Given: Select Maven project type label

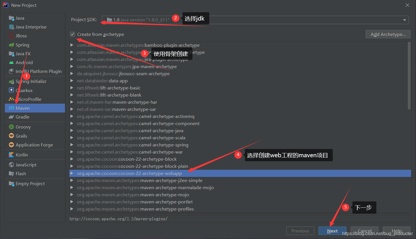Looking at the screenshot, I should (x=23, y=108).
